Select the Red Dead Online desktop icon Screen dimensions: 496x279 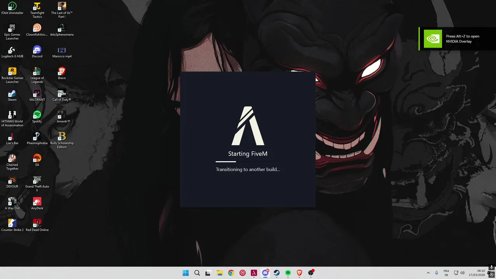pyautogui.click(x=37, y=226)
